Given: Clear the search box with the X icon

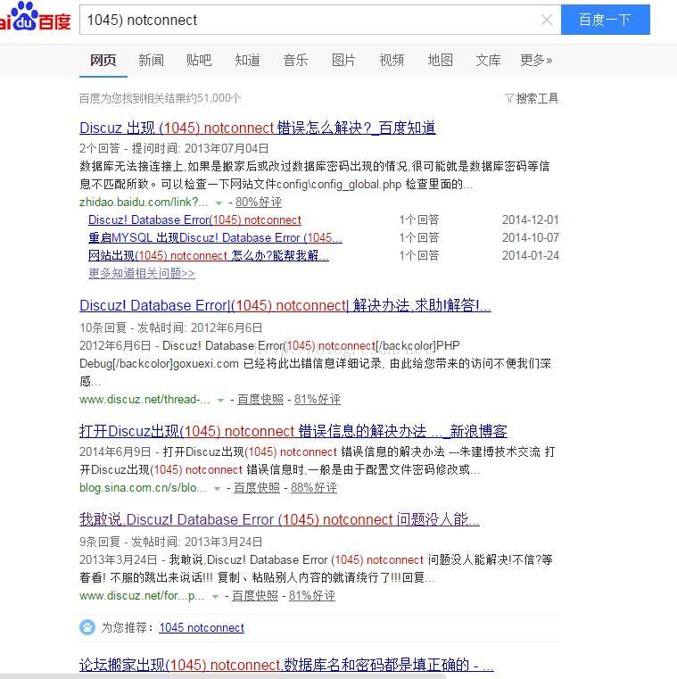Looking at the screenshot, I should pos(547,20).
